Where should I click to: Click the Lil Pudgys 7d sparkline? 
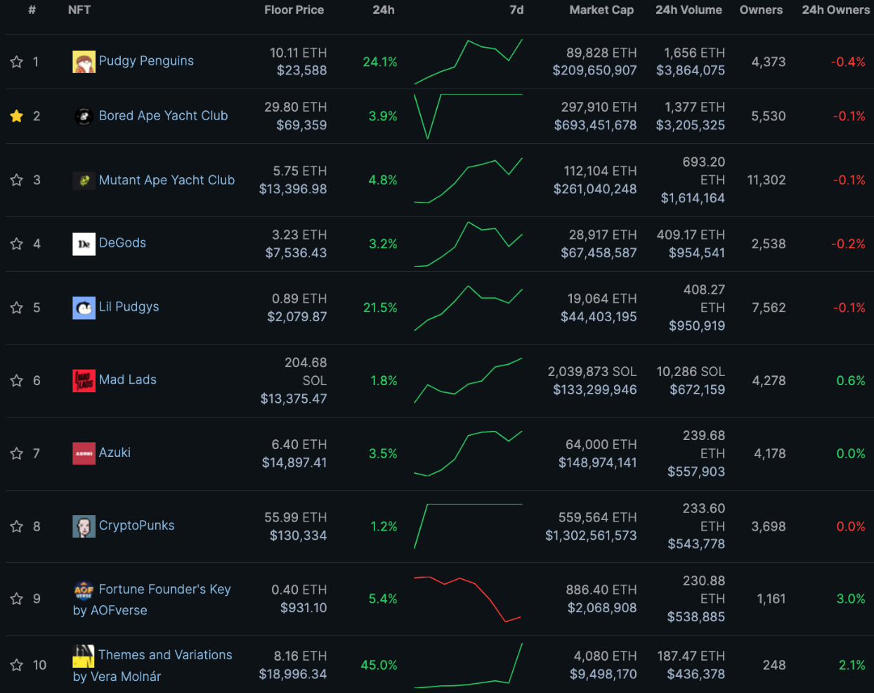468,309
